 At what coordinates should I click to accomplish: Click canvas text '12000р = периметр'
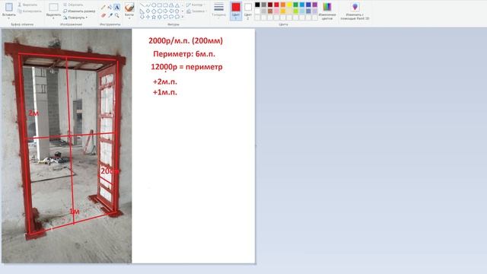coord(186,67)
